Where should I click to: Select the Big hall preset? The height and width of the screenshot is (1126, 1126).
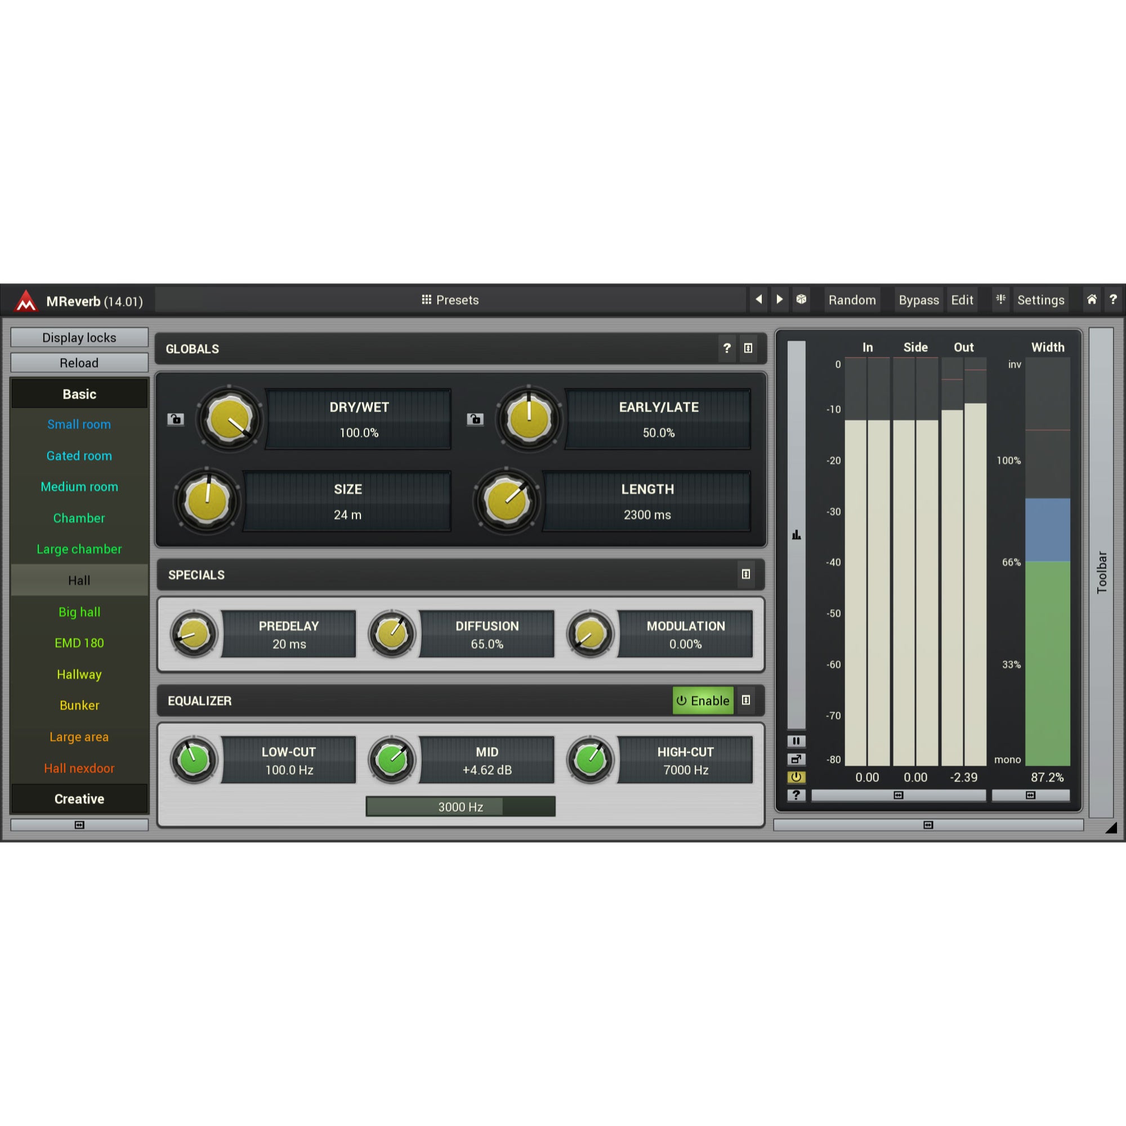tap(79, 612)
